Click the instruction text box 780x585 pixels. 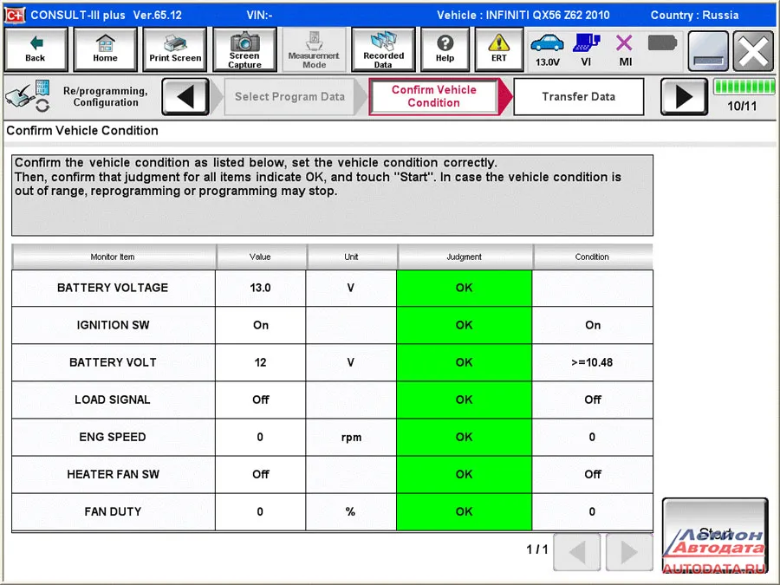tap(332, 195)
